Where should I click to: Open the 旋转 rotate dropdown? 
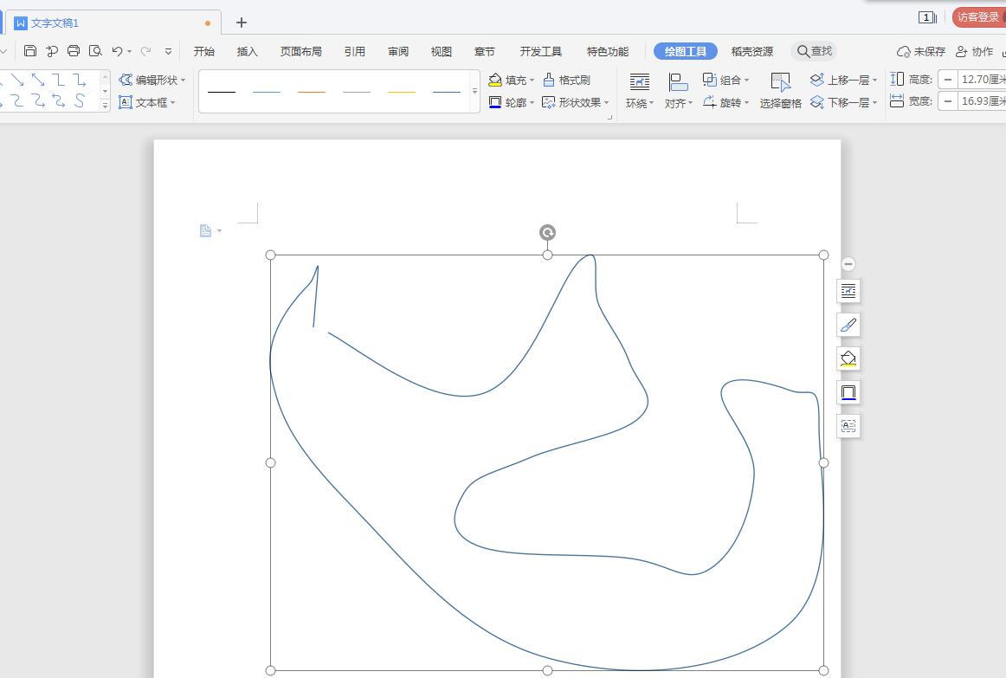click(x=745, y=103)
